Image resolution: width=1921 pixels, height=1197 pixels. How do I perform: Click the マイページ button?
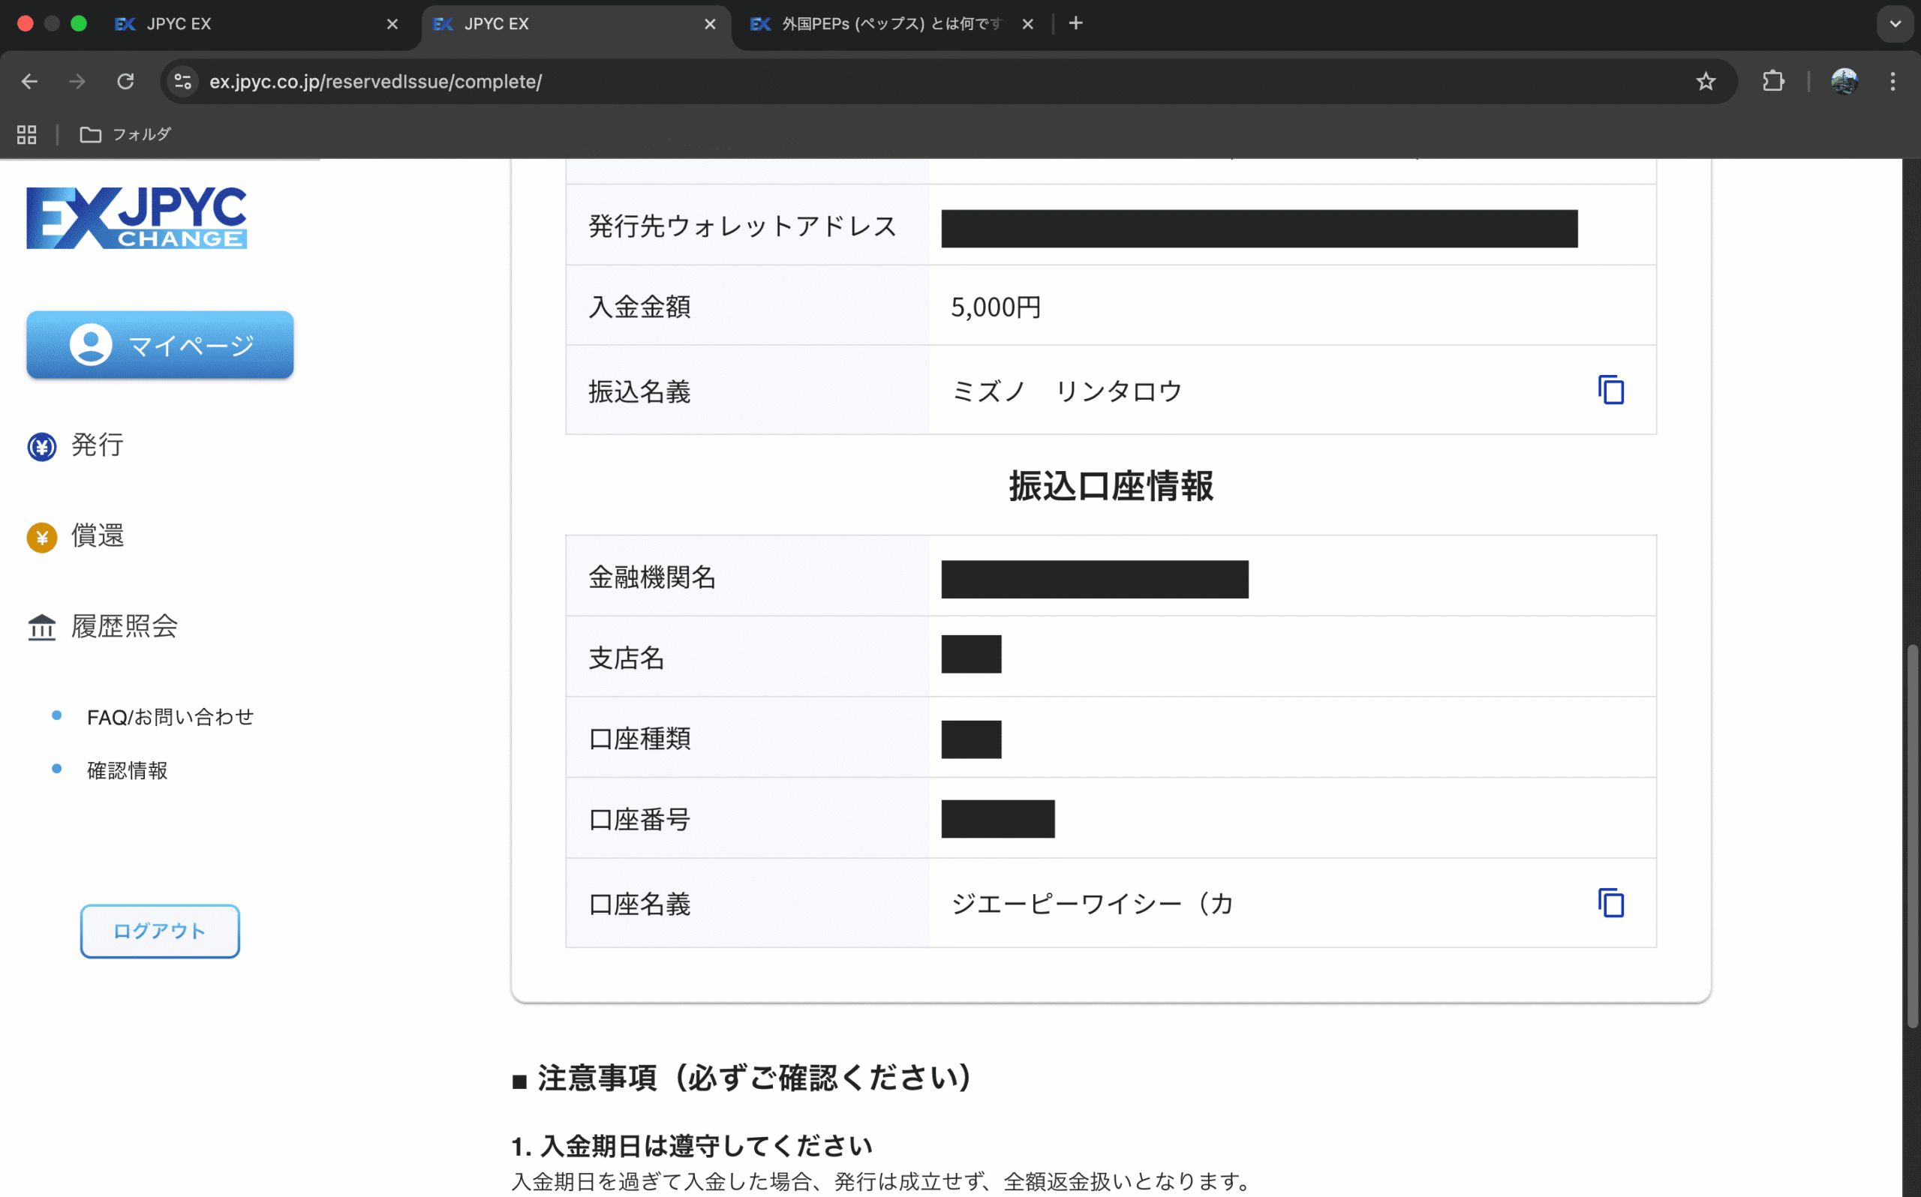160,344
